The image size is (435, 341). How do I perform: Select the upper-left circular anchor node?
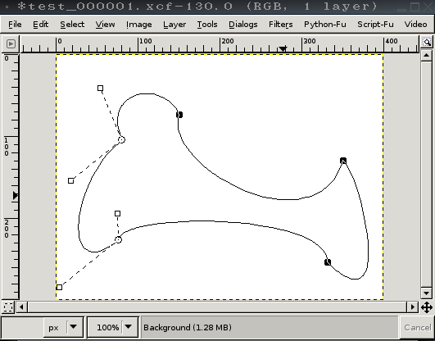pos(121,140)
